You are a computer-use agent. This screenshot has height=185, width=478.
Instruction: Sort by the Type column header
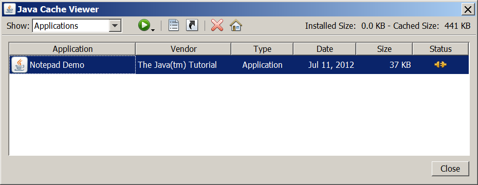(x=262, y=49)
